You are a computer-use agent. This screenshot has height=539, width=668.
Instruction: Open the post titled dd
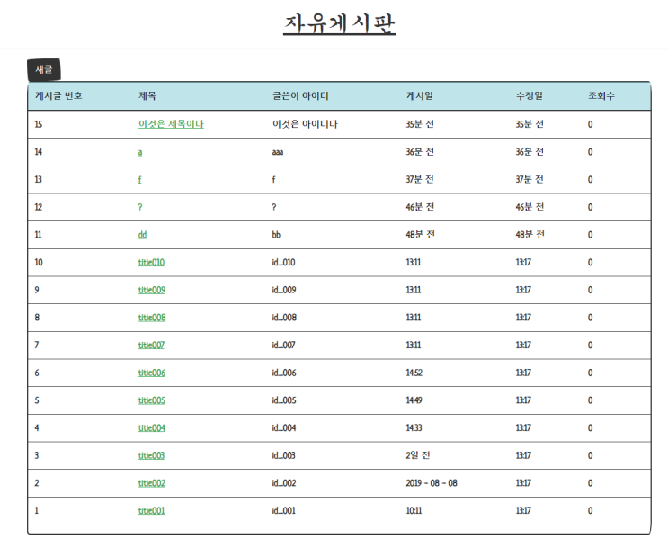(142, 235)
